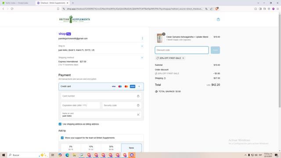Go back to previous browser page

point(3,9)
